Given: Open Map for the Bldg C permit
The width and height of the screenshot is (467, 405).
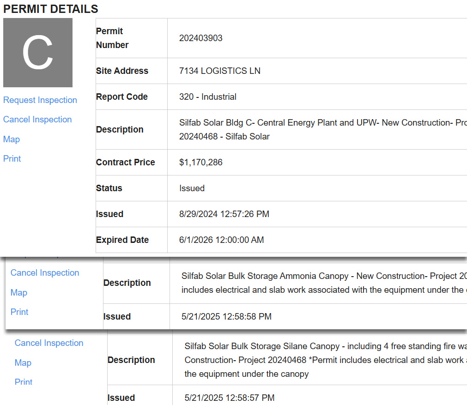Looking at the screenshot, I should pyautogui.click(x=12, y=139).
